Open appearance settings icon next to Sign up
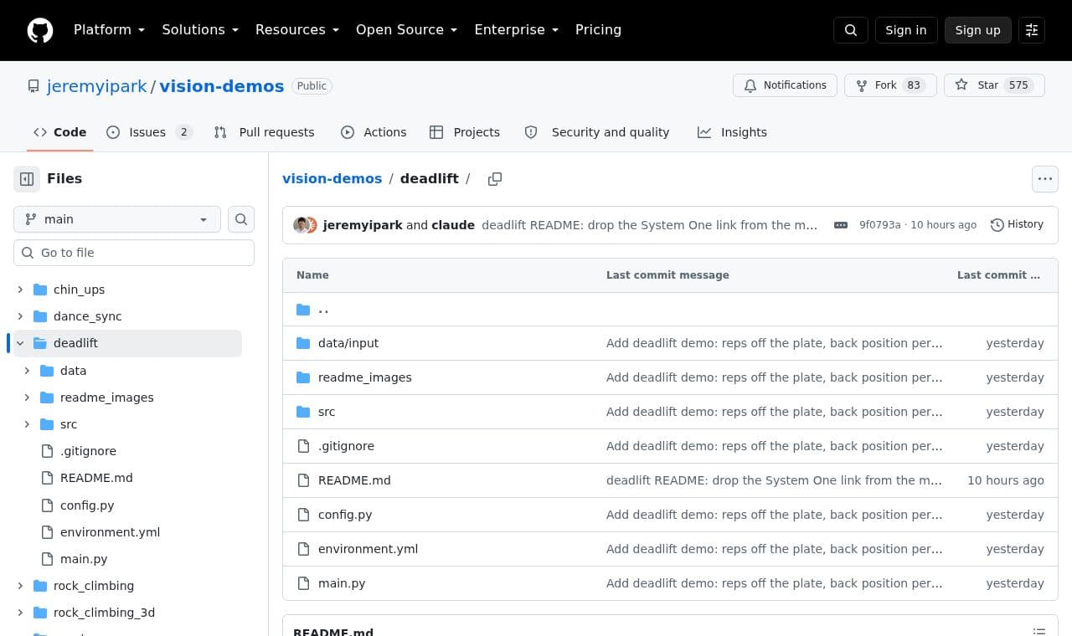Screen dimensions: 1072x636 pyautogui.click(x=1032, y=30)
